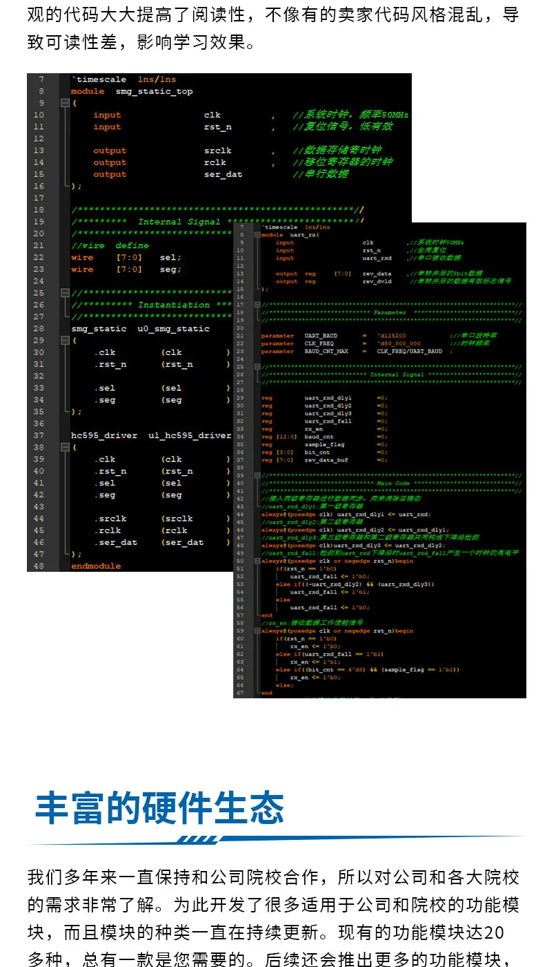
Task: Collapse the uart_rx module fold at line 8
Action: pyautogui.click(x=257, y=235)
